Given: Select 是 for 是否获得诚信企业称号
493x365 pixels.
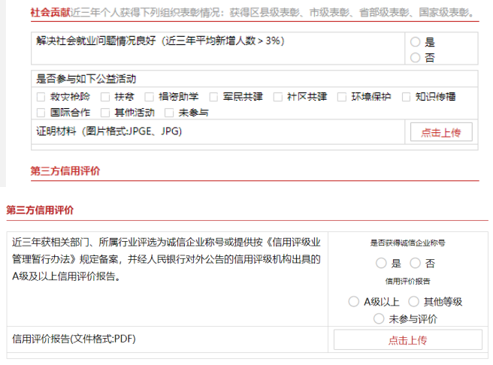Looking at the screenshot, I should coord(380,264).
